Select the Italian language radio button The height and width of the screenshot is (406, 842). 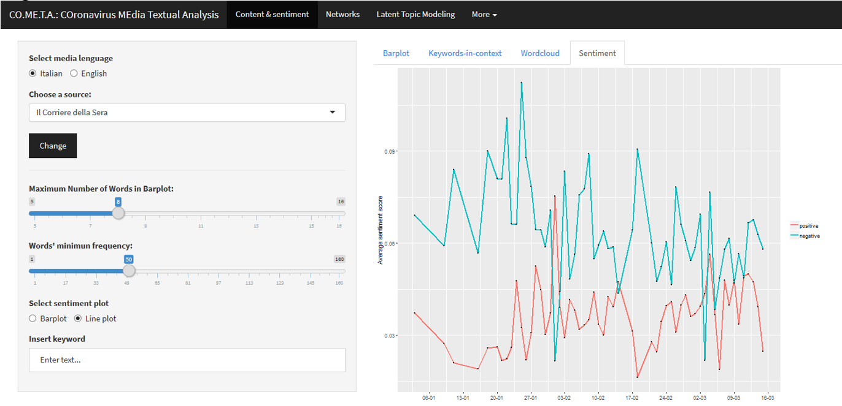click(x=33, y=73)
